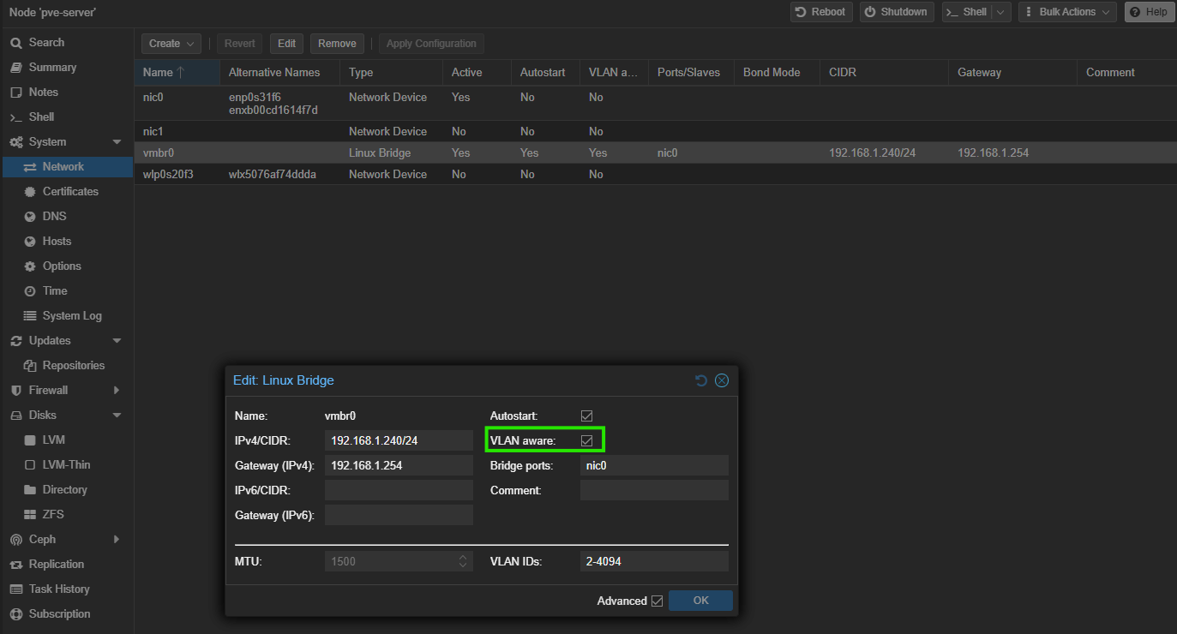Close the Edit: Linux Bridge dialog
Screen dimensions: 1177x634
coord(722,380)
